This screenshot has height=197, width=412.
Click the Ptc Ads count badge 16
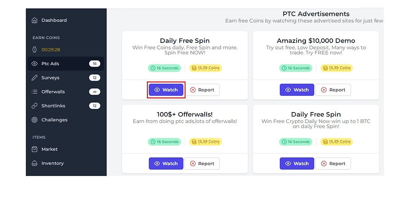tap(95, 63)
